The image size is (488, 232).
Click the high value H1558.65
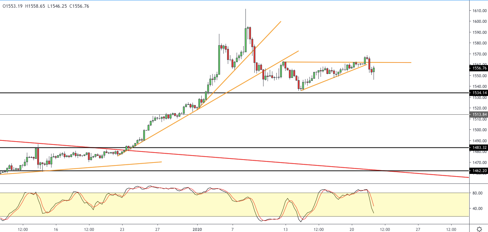[35, 6]
